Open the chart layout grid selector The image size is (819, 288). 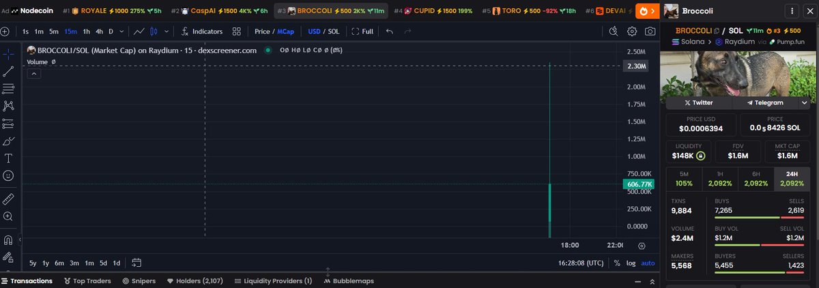point(237,31)
